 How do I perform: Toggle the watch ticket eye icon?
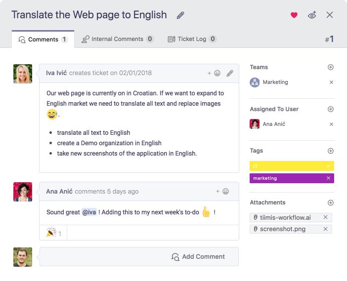[312, 15]
